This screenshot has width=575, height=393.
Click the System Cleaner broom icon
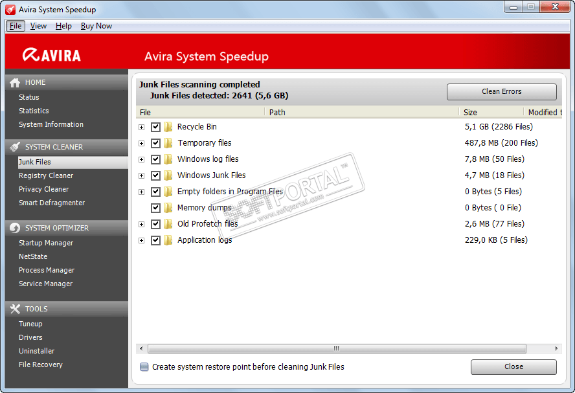(x=15, y=147)
